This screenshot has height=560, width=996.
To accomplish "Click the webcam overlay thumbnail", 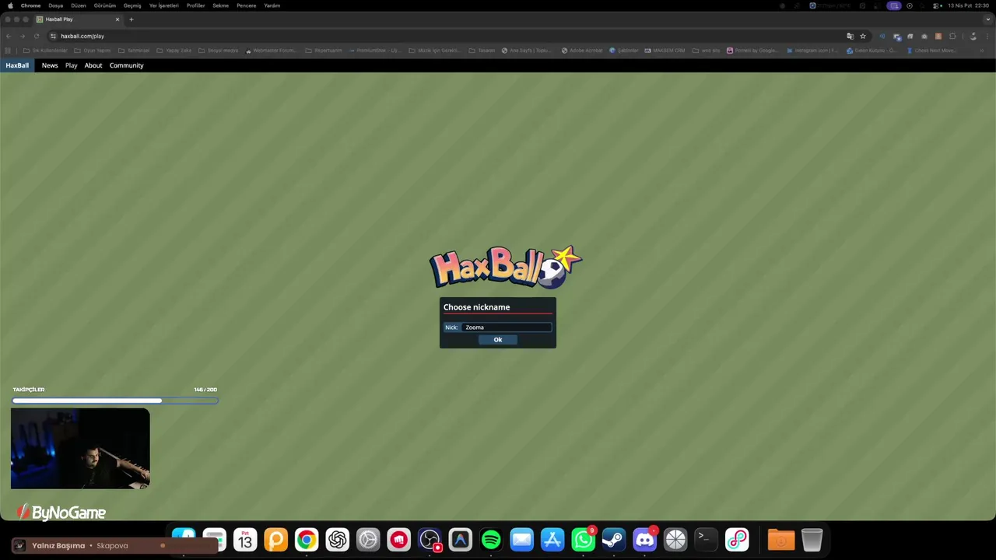I will 80,449.
